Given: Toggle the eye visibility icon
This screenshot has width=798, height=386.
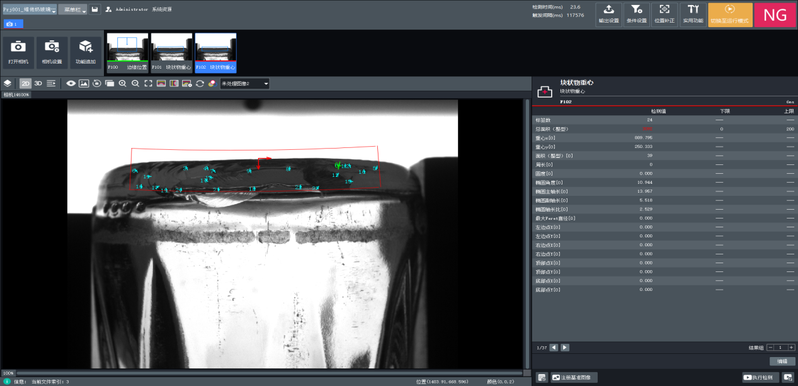Looking at the screenshot, I should pos(71,83).
